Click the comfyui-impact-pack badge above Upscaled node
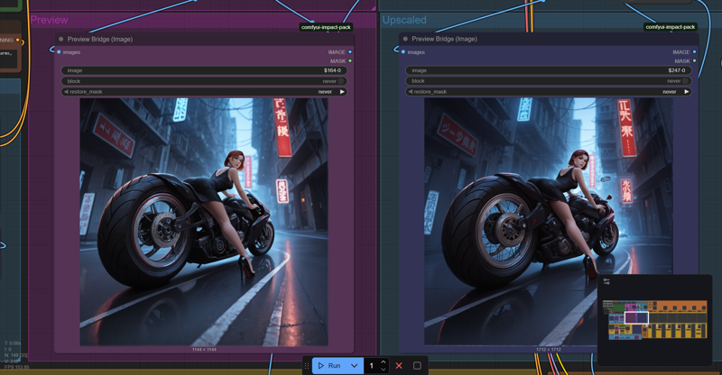 671,27
